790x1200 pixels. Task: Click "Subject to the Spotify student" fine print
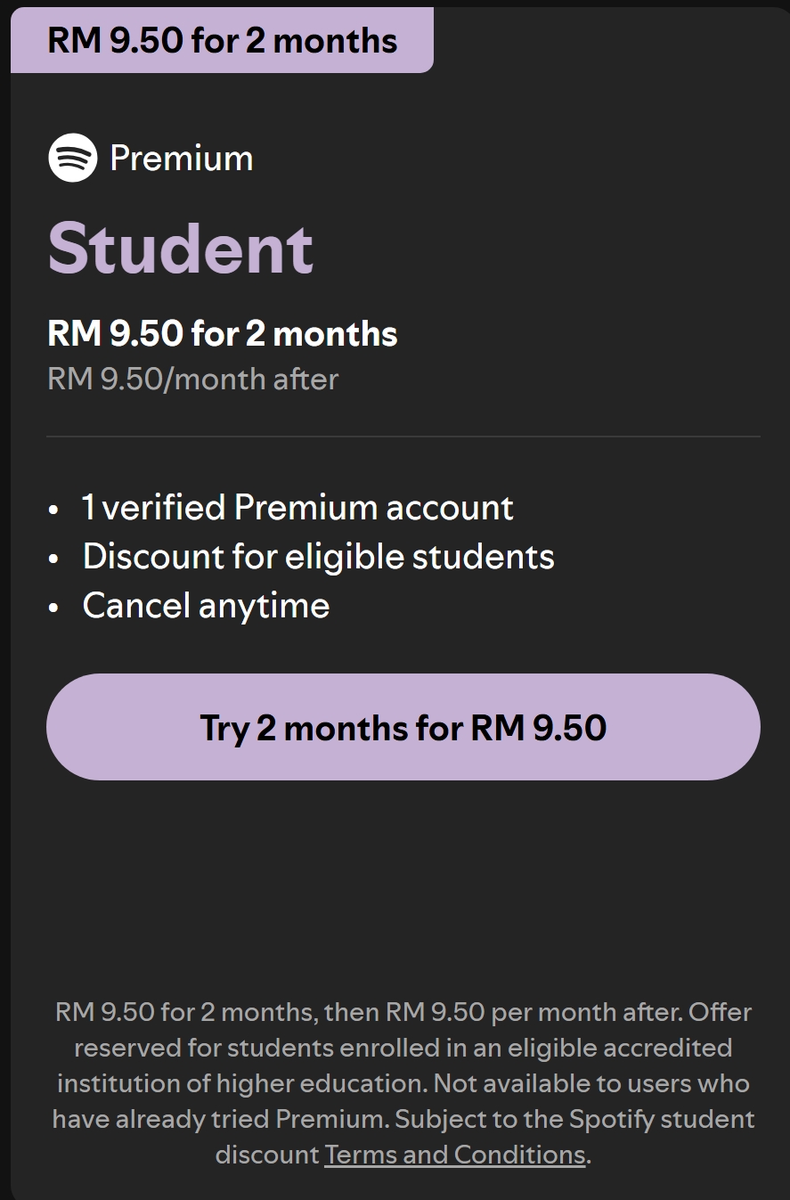[575, 1119]
